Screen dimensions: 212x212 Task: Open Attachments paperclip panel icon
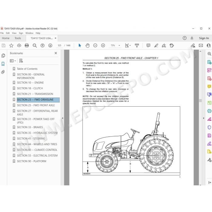[3, 72]
